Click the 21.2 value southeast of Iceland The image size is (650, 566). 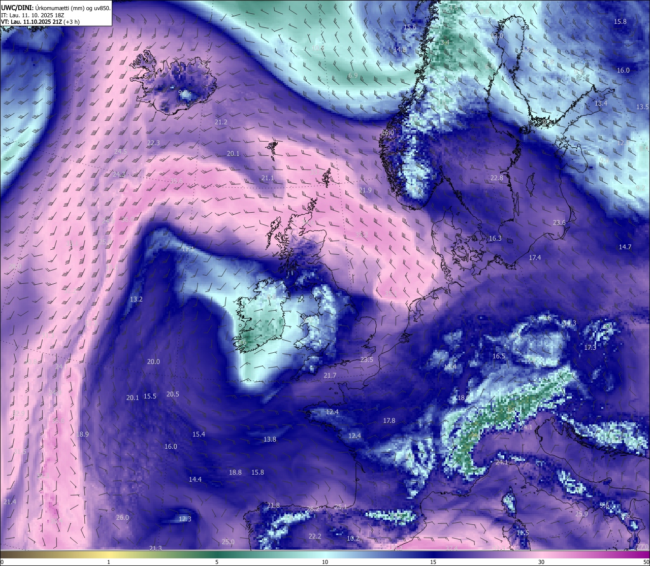click(221, 122)
